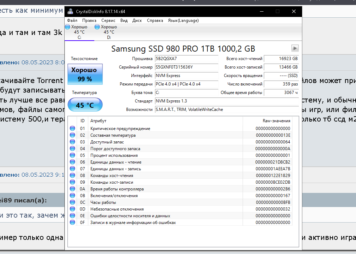The width and height of the screenshot is (356, 254).
Task: Click status icon for Порог доступного запаса
Action: [x=72, y=148]
